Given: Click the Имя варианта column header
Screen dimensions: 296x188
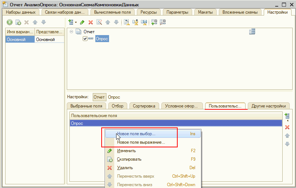Looking at the screenshot, I should click(20, 32).
